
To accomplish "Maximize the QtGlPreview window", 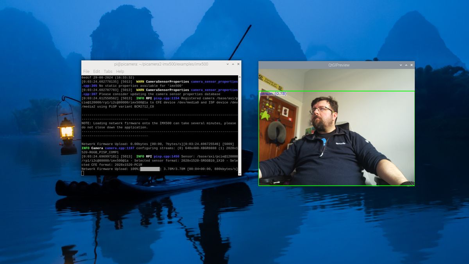I will click(406, 65).
